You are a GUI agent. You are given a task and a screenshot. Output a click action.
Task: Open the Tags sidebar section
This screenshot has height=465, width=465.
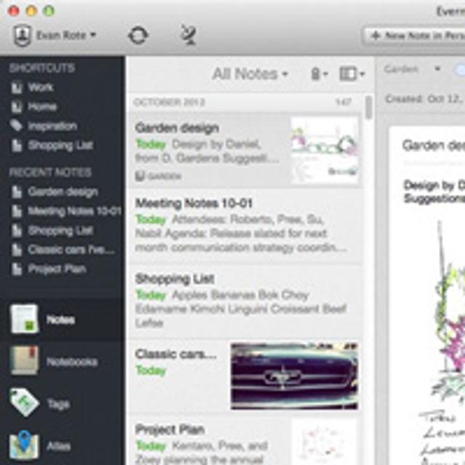pos(62,404)
